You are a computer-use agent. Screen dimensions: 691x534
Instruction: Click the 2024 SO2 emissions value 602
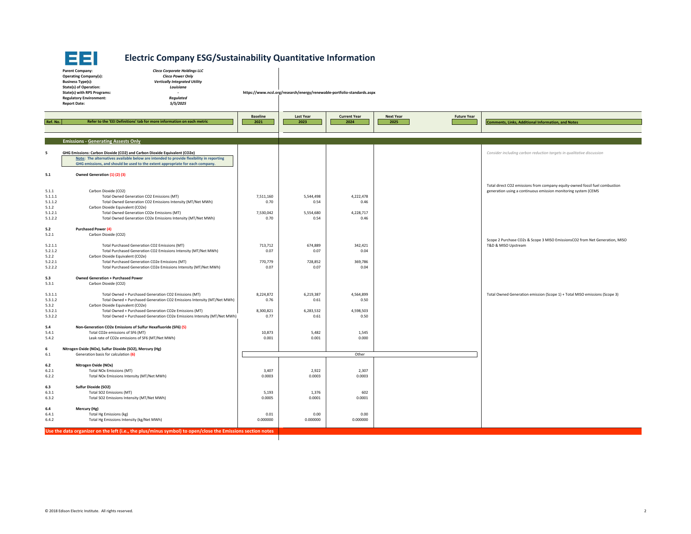pyautogui.click(x=365, y=392)
